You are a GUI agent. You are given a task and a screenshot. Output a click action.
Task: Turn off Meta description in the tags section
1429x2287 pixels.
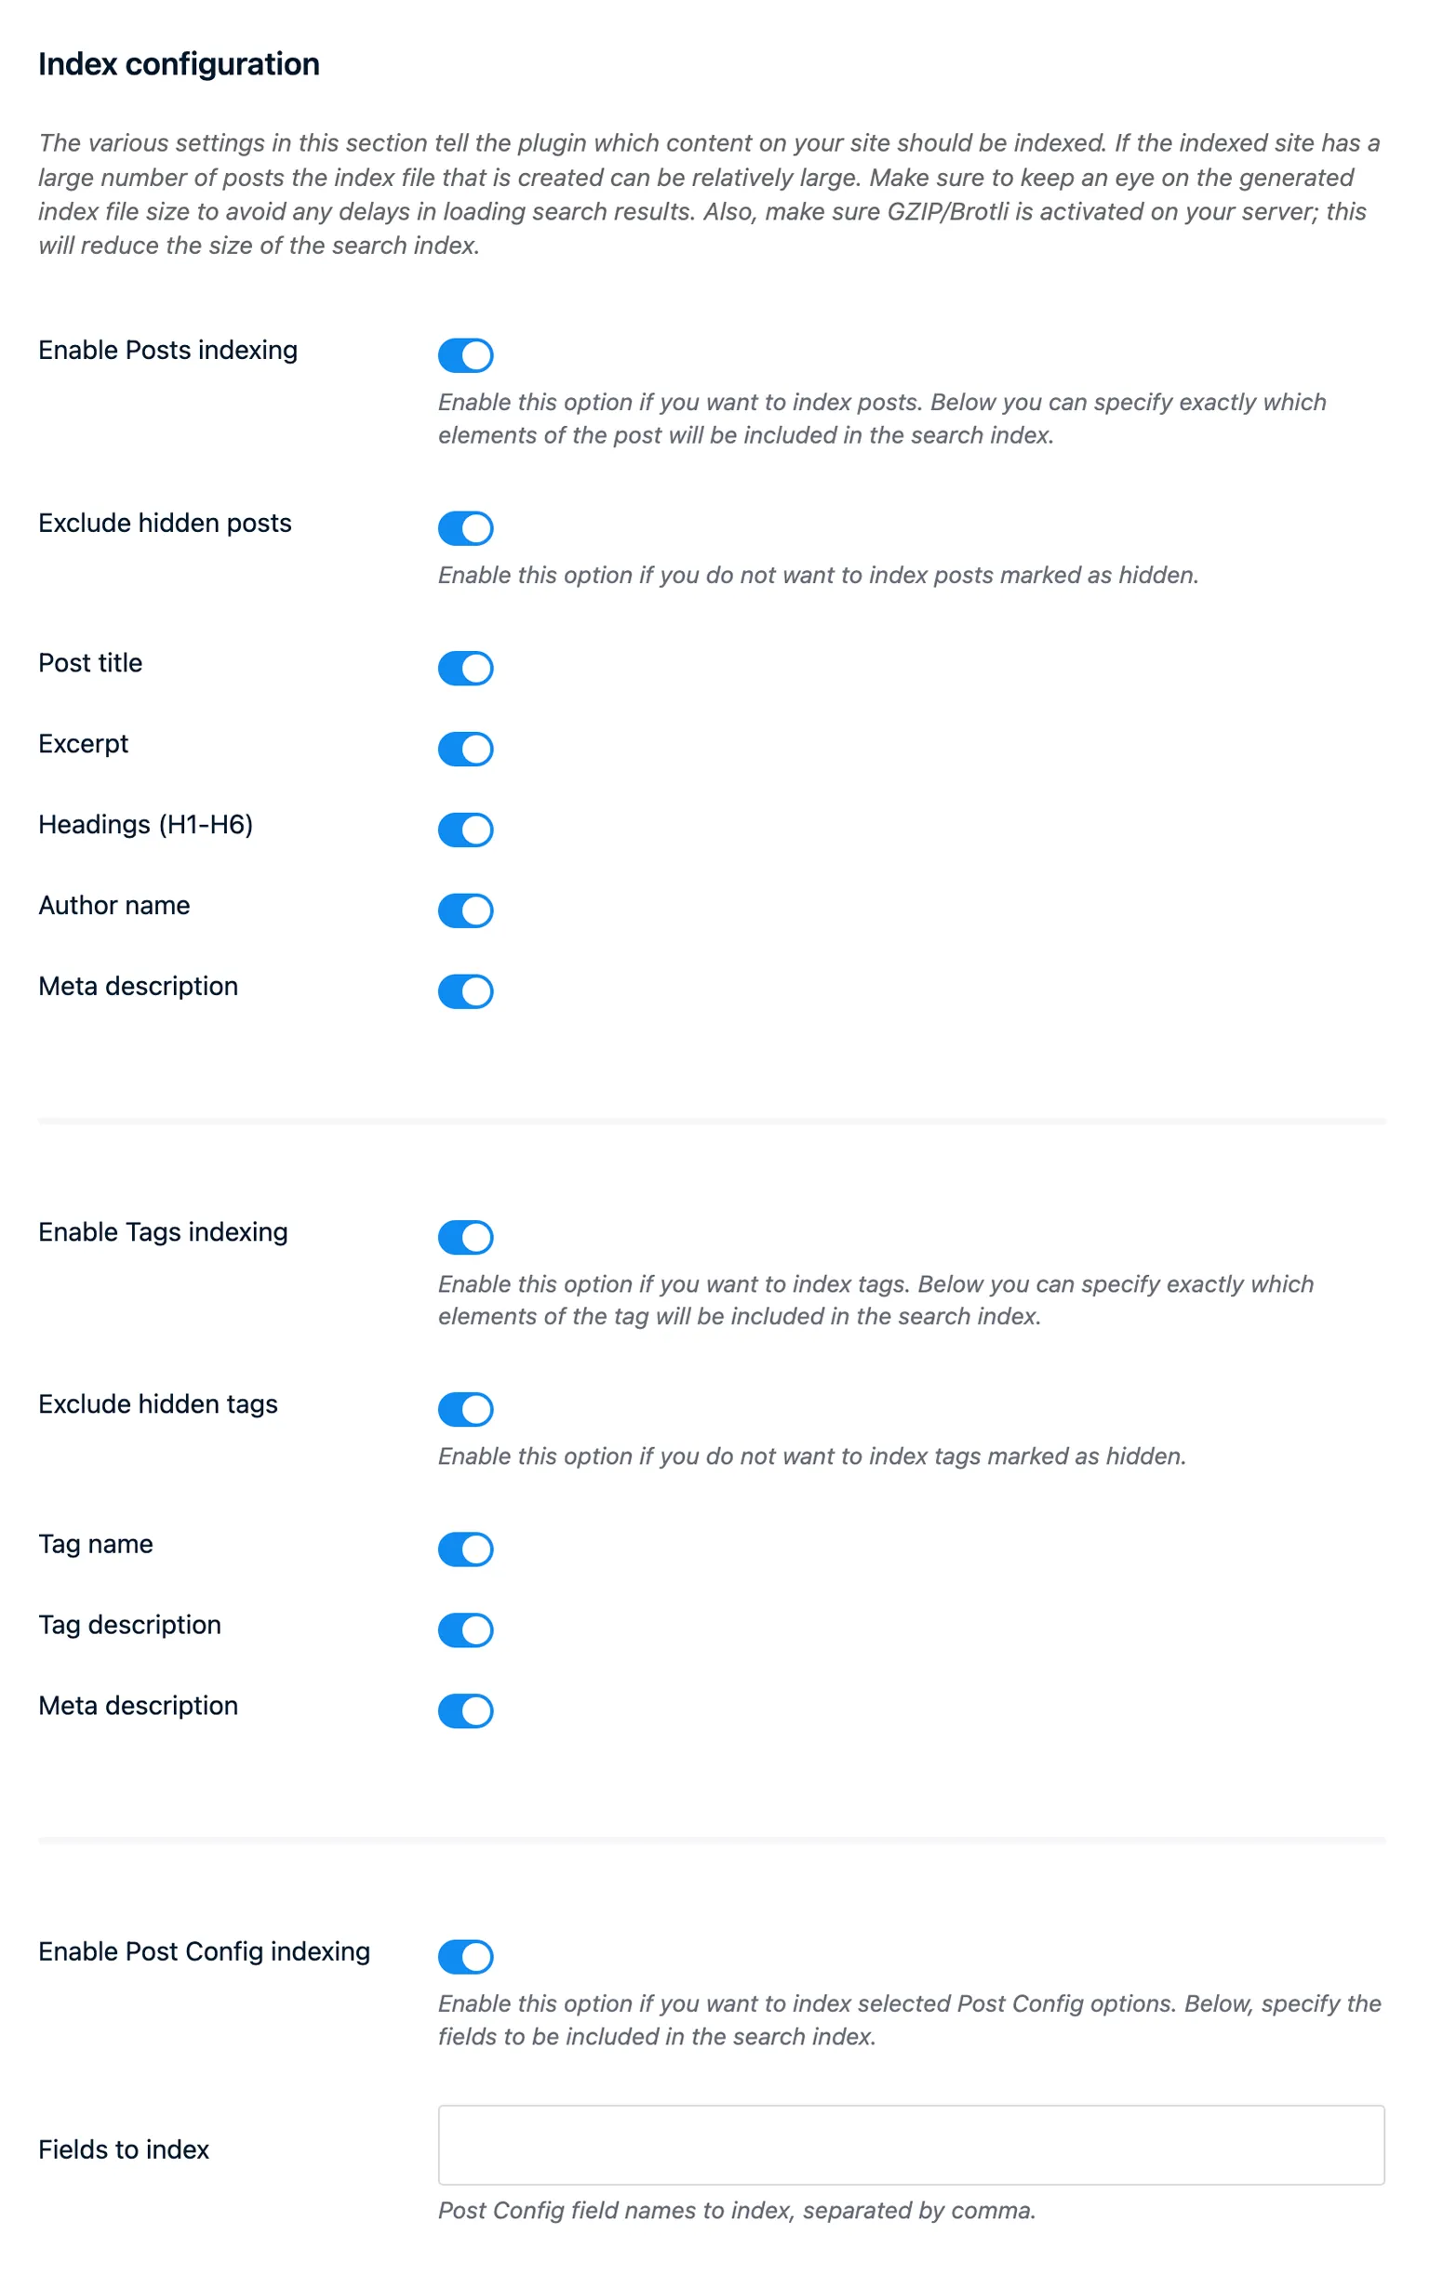pos(465,1710)
